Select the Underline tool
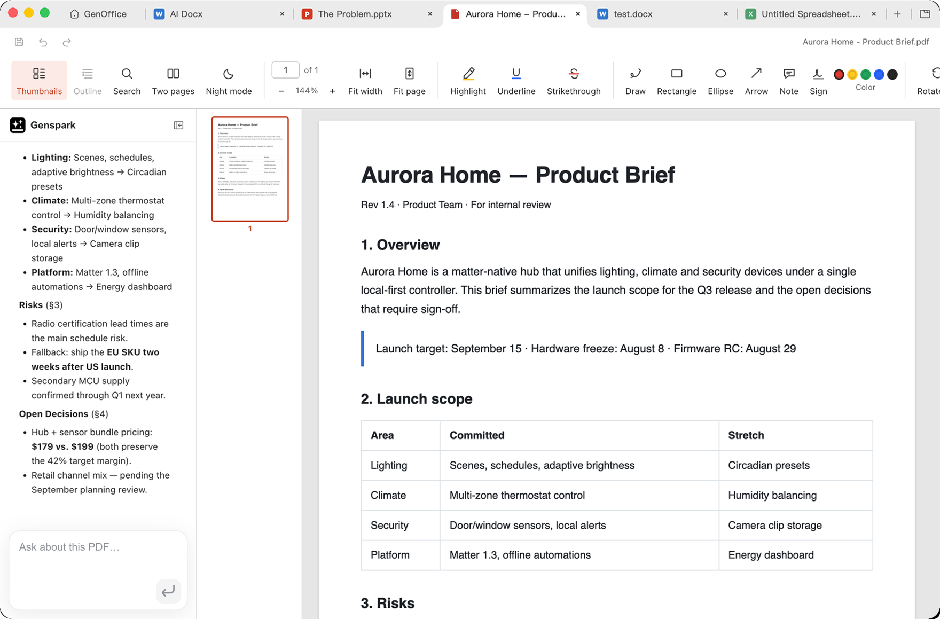 [516, 81]
